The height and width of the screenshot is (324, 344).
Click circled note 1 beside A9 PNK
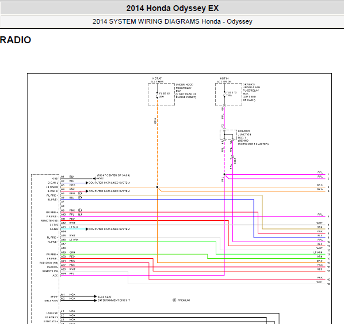pos(80,210)
